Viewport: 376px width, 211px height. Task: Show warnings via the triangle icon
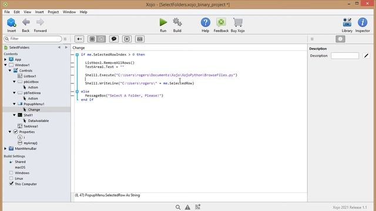187,207
